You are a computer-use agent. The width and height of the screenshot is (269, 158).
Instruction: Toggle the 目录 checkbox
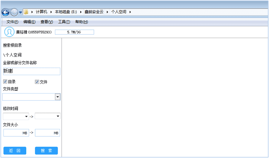coord(5,82)
